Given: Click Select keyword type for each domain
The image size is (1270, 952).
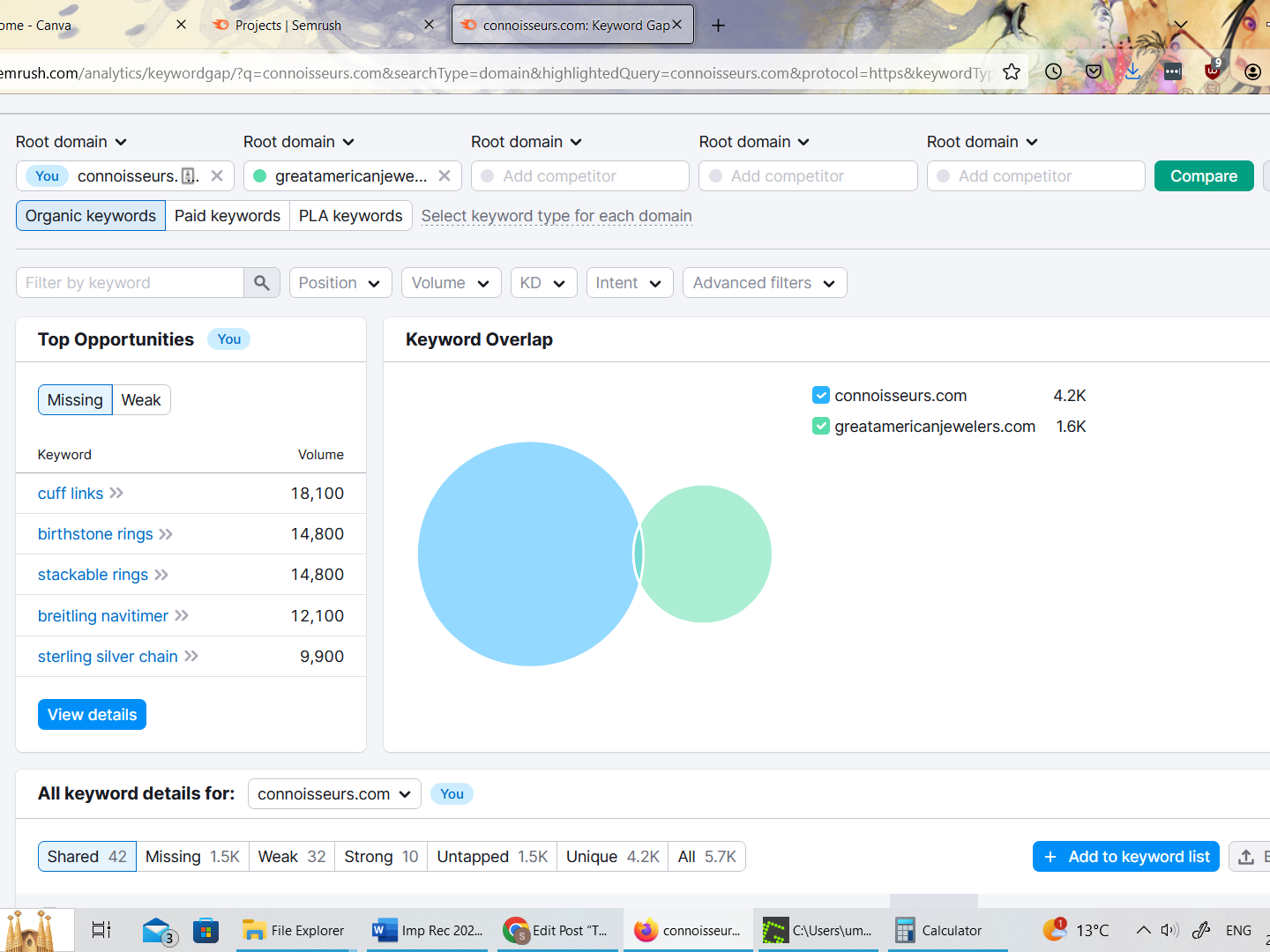Looking at the screenshot, I should point(557,216).
